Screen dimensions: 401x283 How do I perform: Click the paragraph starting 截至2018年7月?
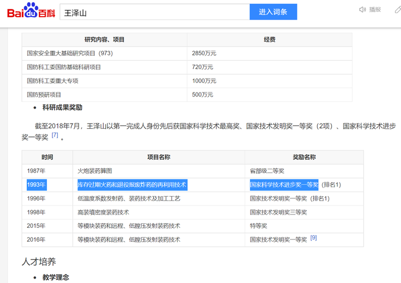(209, 131)
